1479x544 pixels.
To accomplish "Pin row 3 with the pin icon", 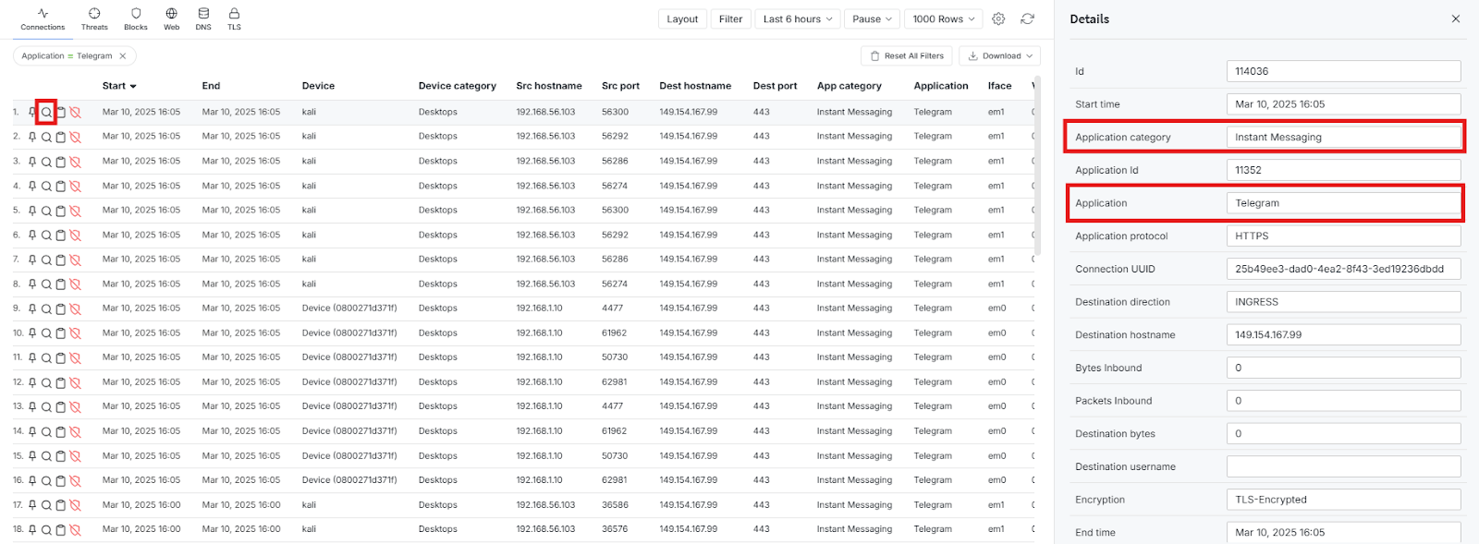I will point(32,162).
